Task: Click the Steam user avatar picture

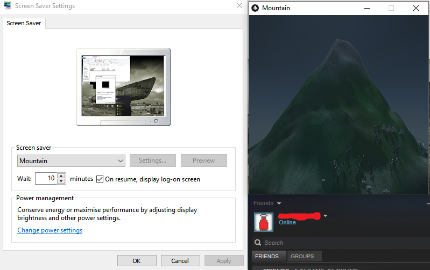Action: [x=264, y=222]
